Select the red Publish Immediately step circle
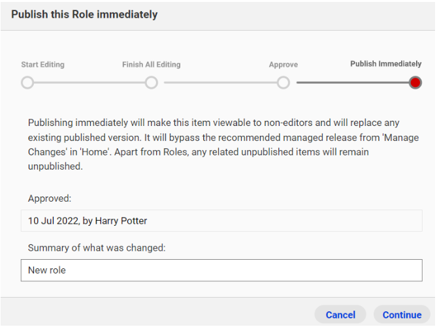437x327 pixels. (415, 83)
